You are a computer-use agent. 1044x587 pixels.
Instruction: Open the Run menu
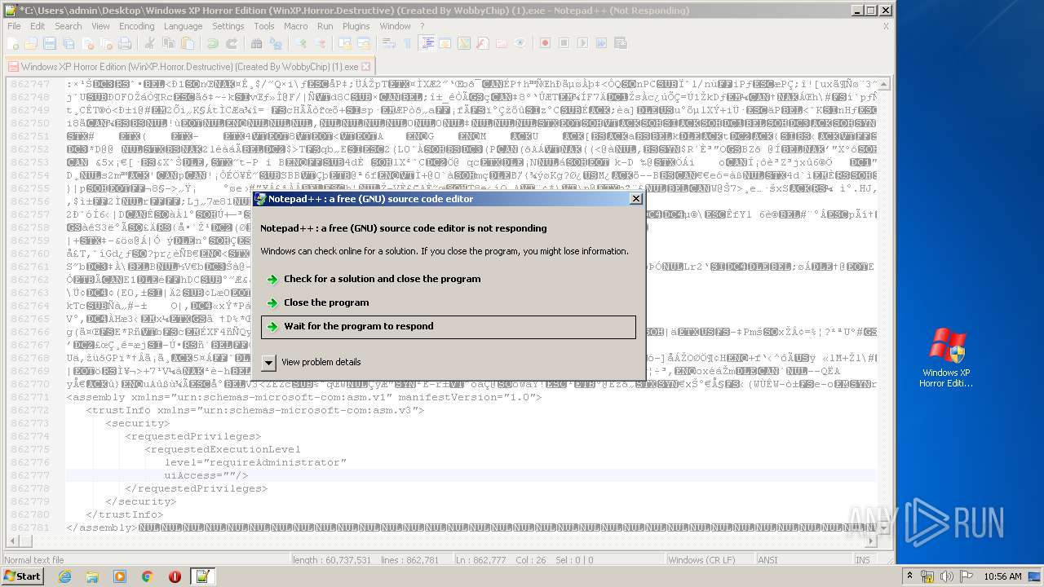click(x=325, y=26)
